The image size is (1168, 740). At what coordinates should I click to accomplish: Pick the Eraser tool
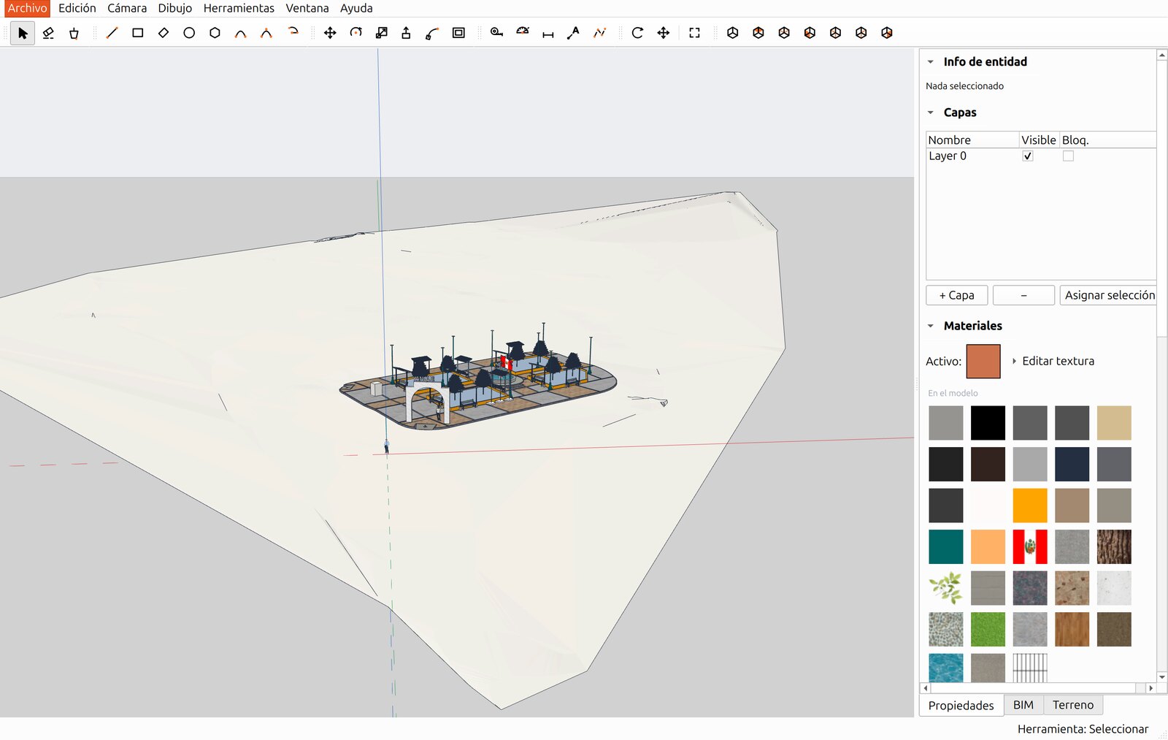point(48,33)
